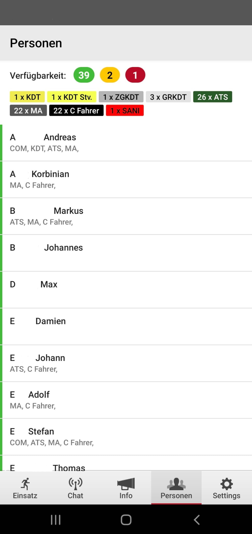
Task: Select the 3 x GRKDT tag
Action: pyautogui.click(x=168, y=97)
